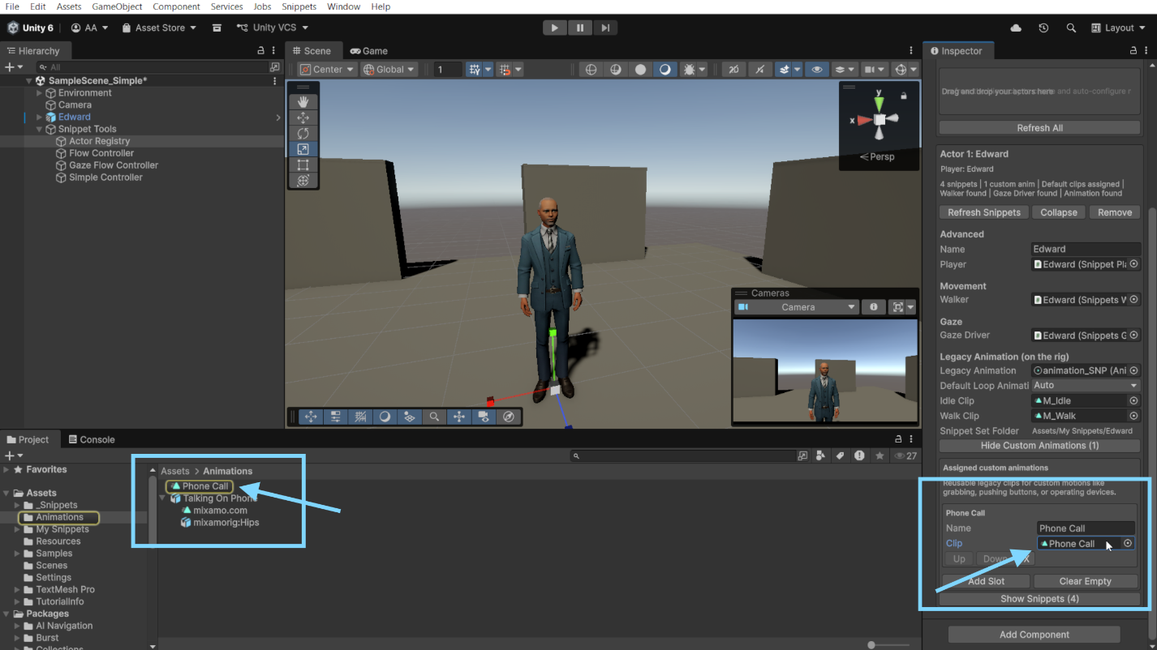Switch to Shaded Wireframe draw mode

[x=616, y=70]
